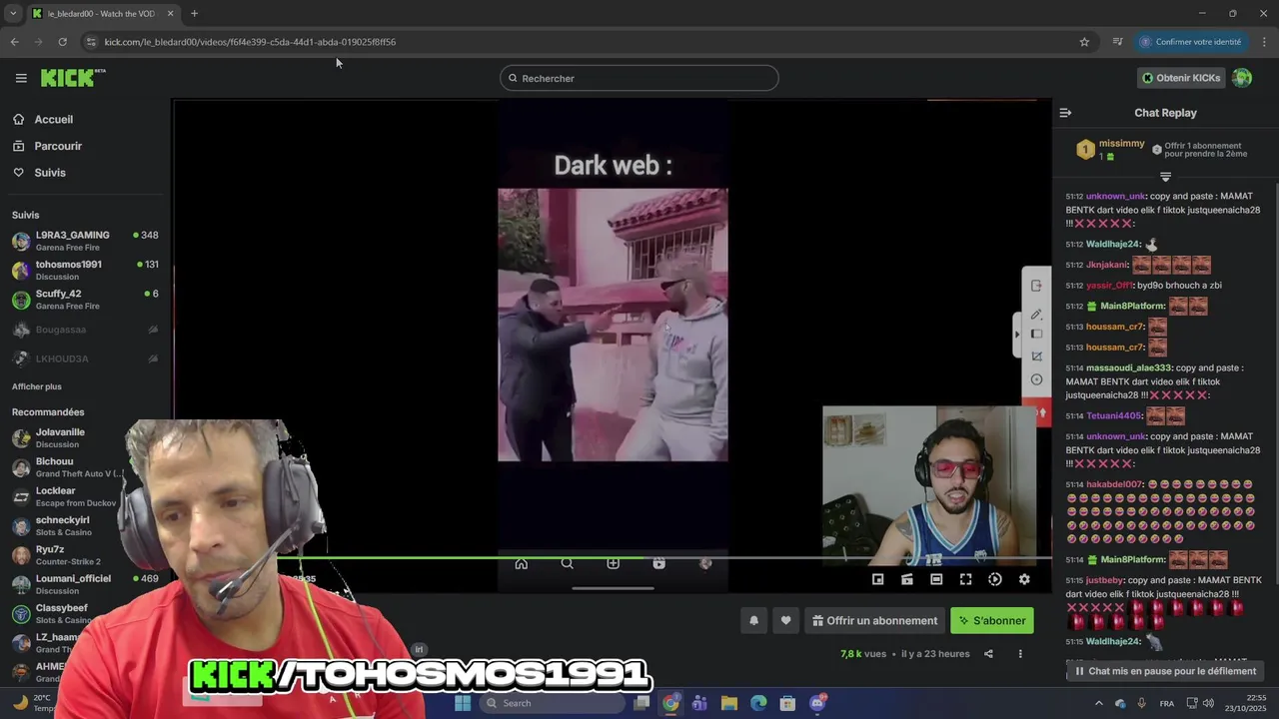
Task: Toggle picture-in-picture mini player
Action: [877, 579]
